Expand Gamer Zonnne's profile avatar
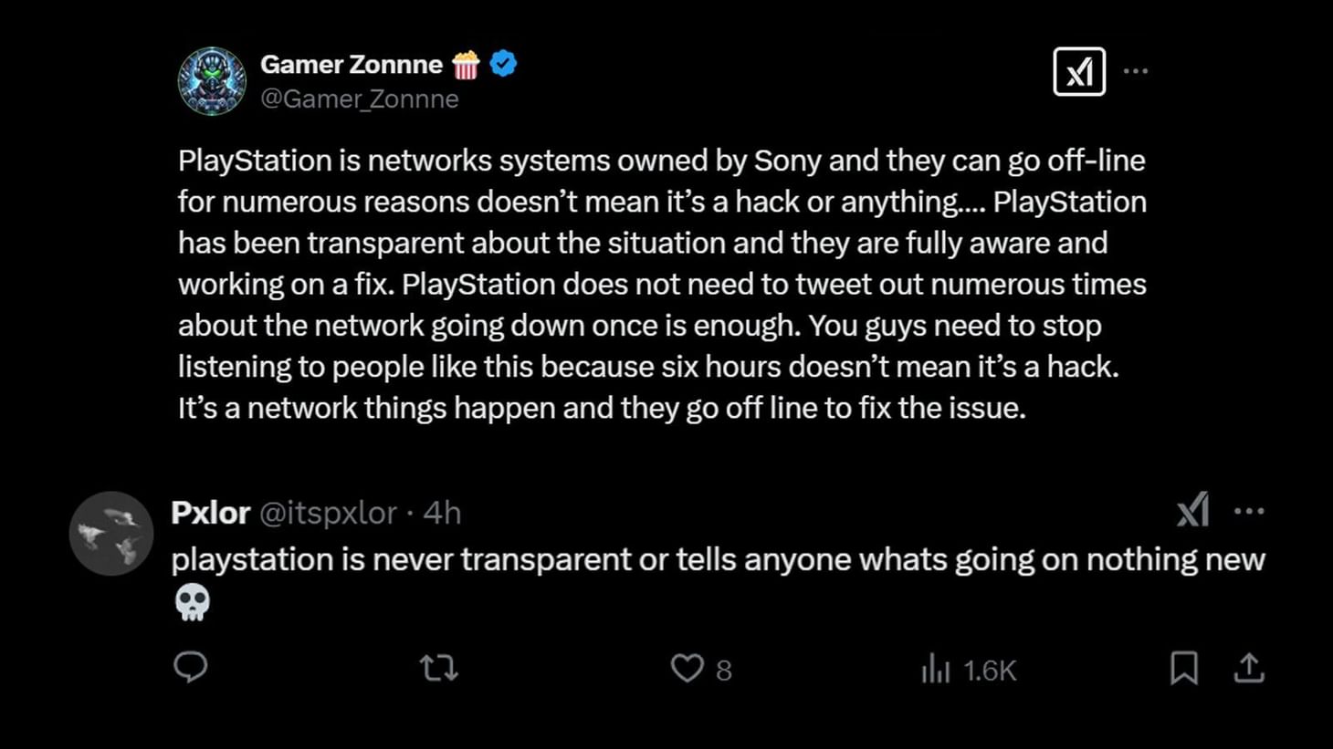Screen dimensions: 1333x749 coord(212,80)
